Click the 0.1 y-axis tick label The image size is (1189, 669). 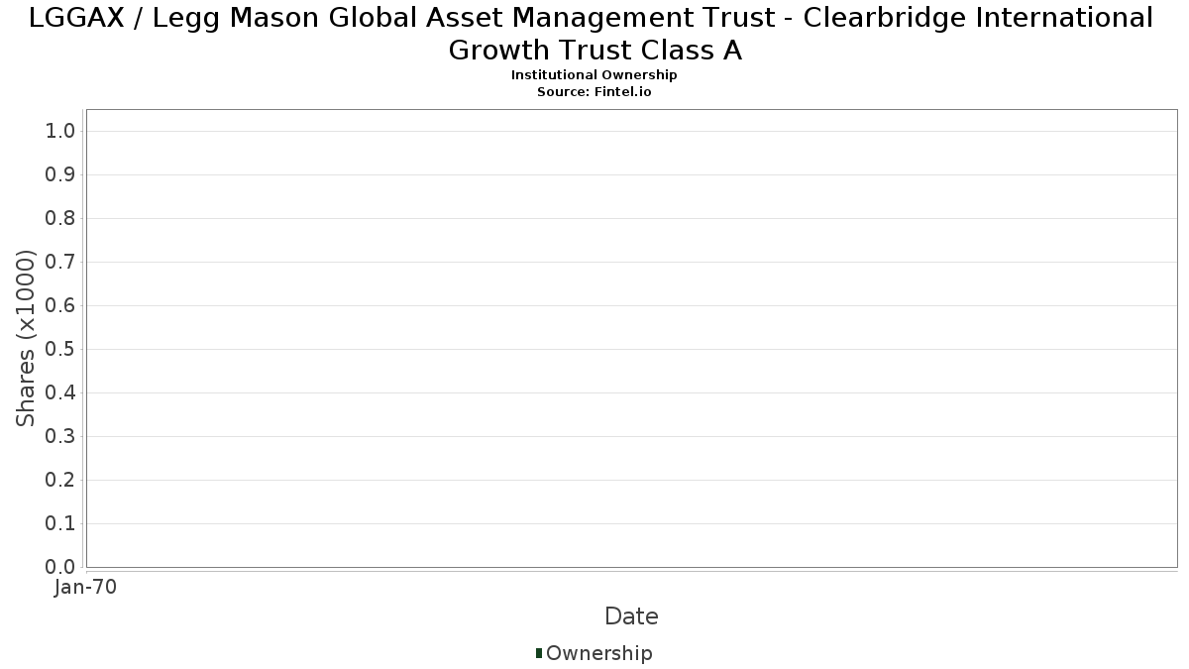pyautogui.click(x=61, y=524)
